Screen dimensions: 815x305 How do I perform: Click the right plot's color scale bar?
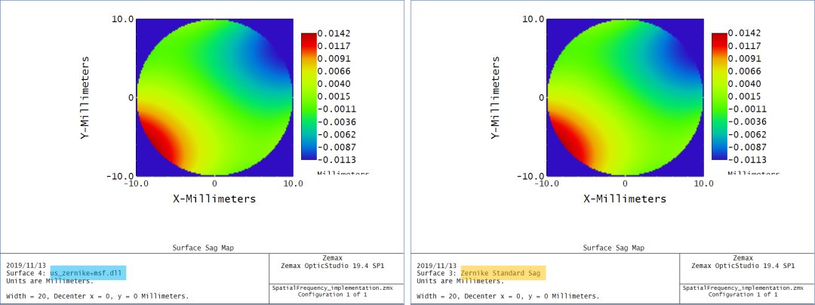[x=718, y=96]
